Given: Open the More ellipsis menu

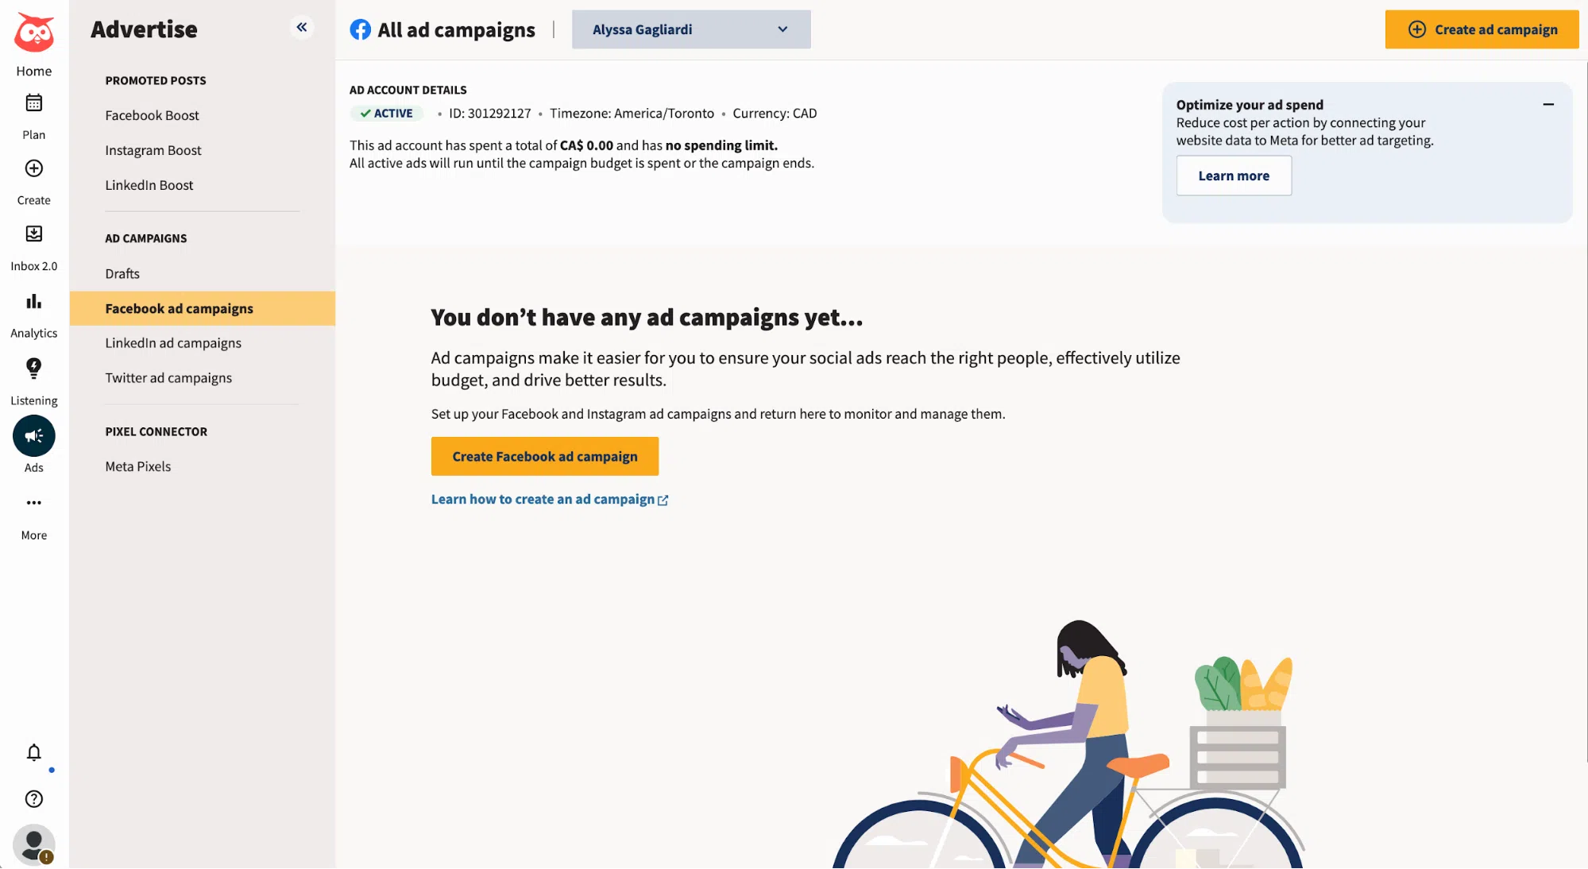Looking at the screenshot, I should pyautogui.click(x=33, y=503).
